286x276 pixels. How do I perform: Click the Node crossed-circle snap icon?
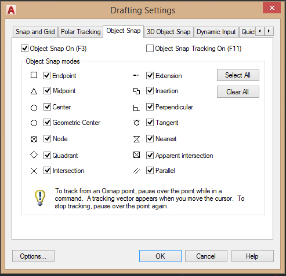click(x=34, y=139)
